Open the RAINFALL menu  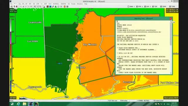point(56,4)
